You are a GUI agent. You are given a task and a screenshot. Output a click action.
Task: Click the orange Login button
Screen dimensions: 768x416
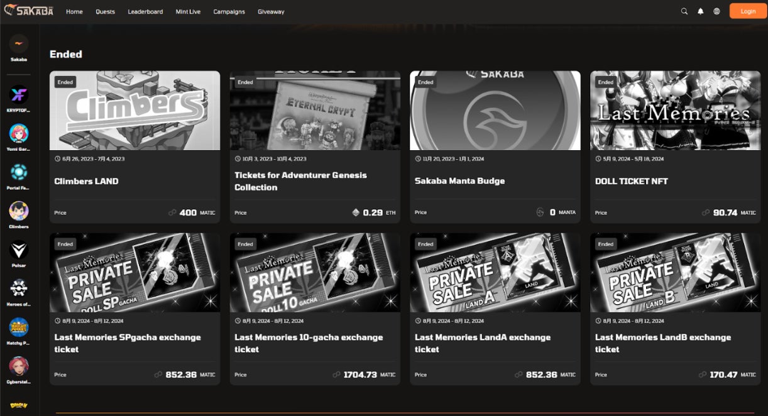[748, 11]
